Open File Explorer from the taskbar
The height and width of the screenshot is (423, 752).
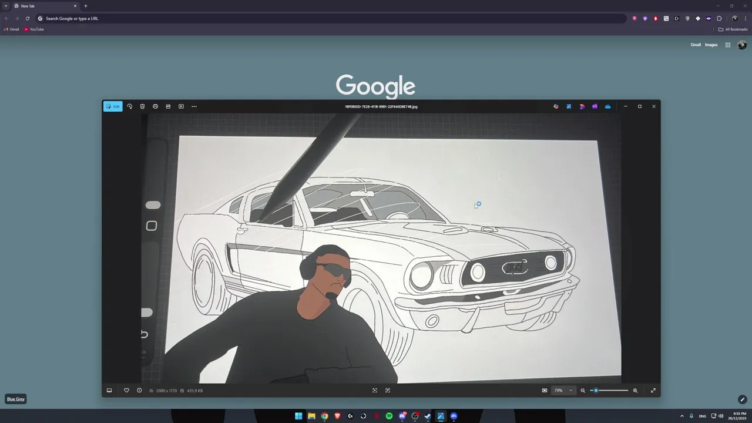(311, 416)
